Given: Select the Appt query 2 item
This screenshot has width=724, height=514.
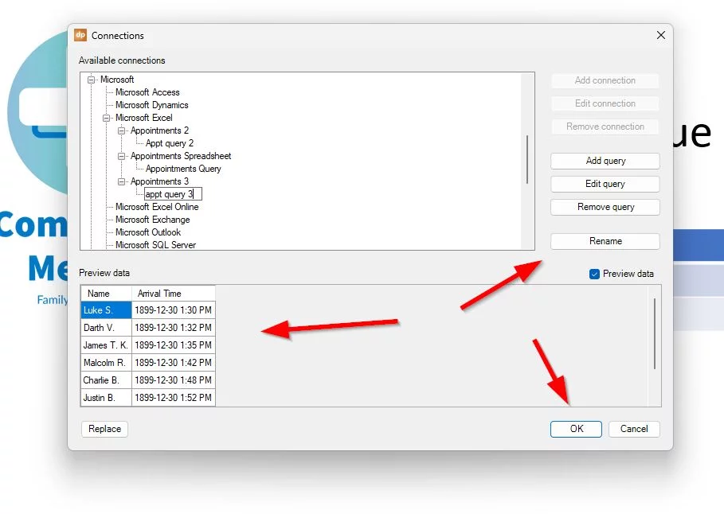Looking at the screenshot, I should point(170,143).
